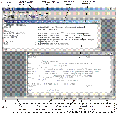Click the source editor window's title icon

click(x=5, y=22)
